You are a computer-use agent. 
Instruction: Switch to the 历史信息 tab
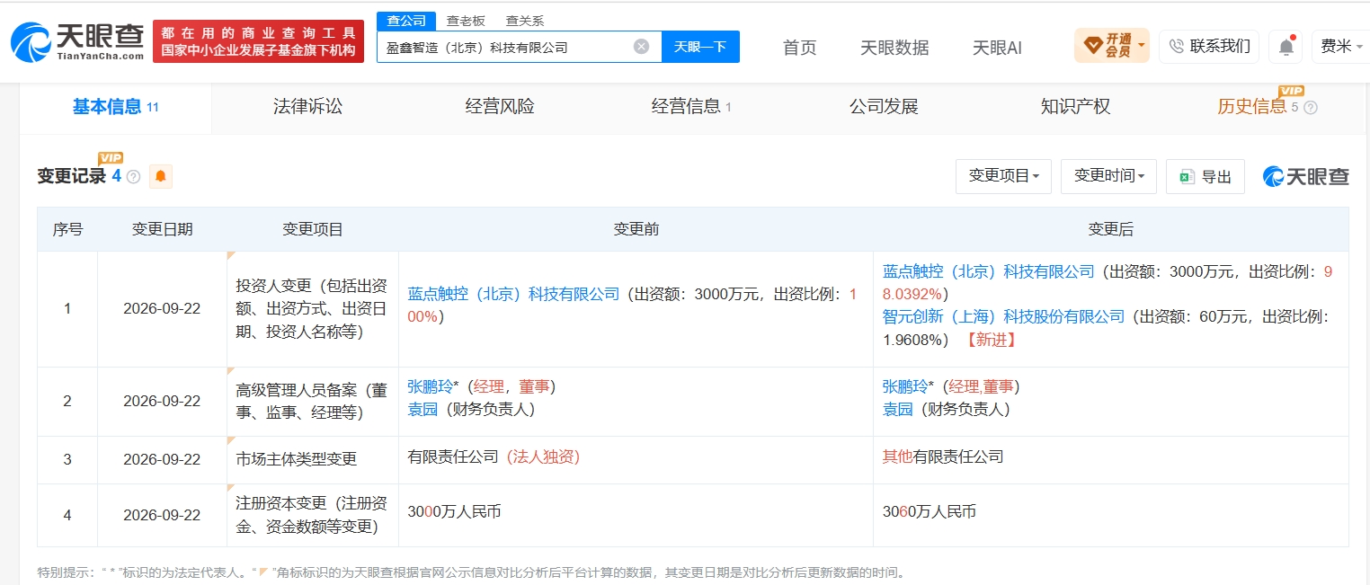1252,107
